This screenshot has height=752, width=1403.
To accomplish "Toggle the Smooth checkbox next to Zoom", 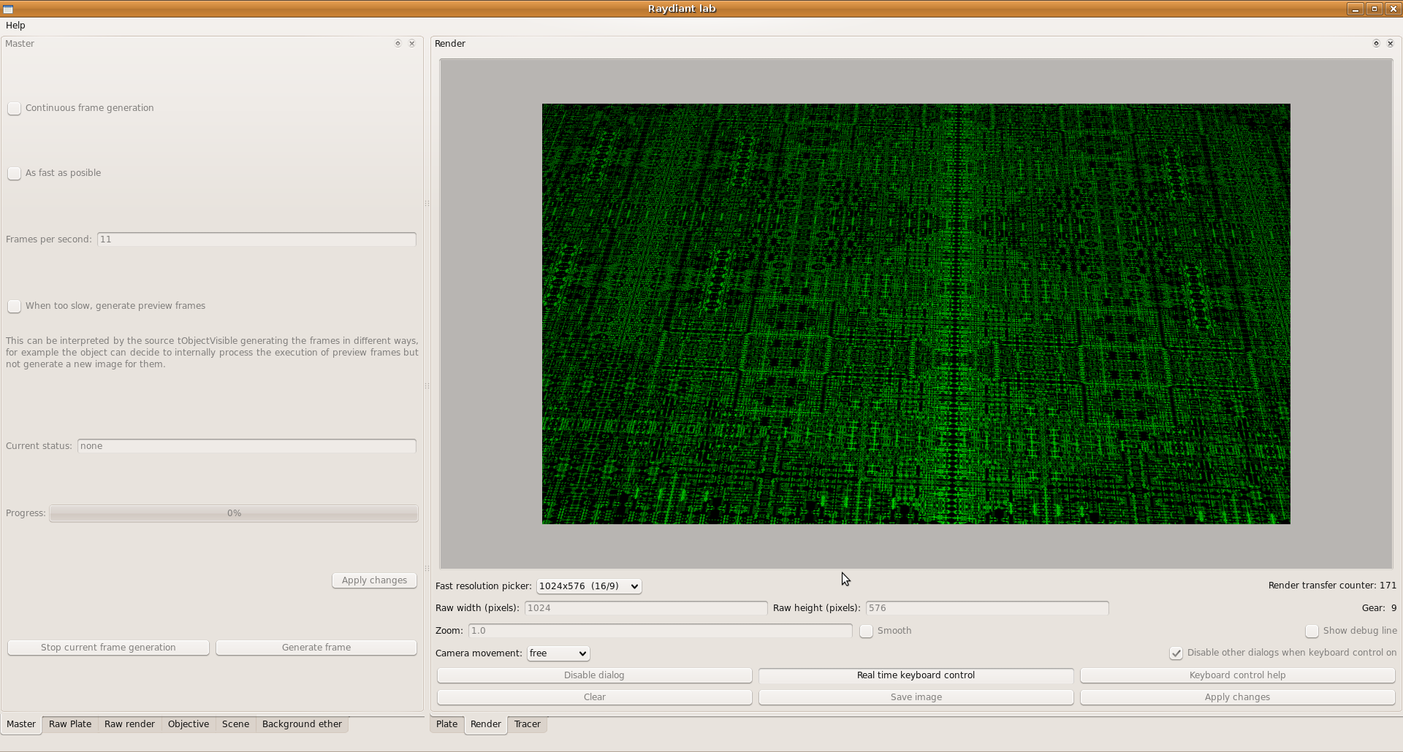I will (x=866, y=632).
